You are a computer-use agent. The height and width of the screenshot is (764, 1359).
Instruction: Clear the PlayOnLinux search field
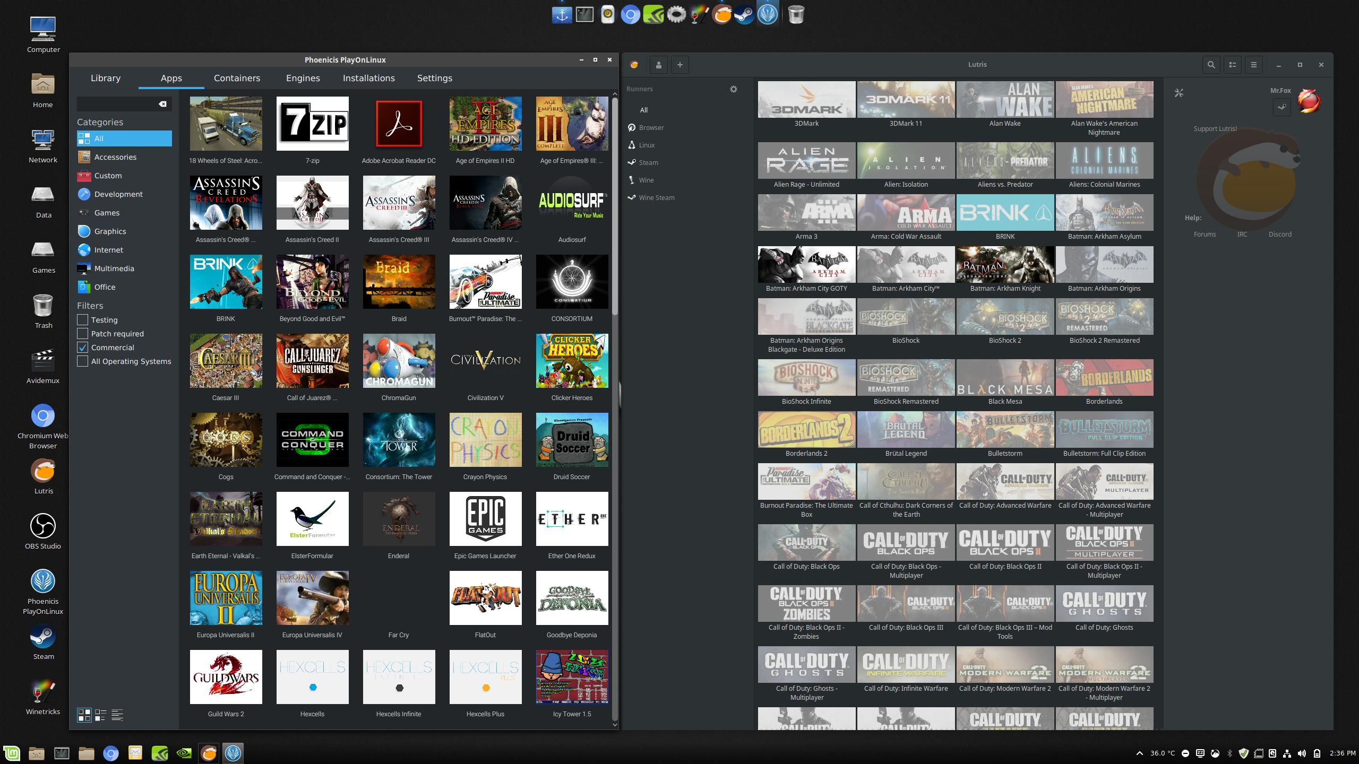[x=163, y=104]
